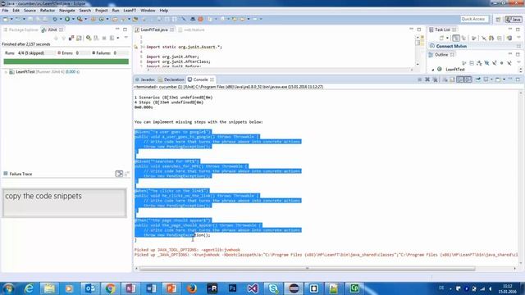Open Firefox from the Windows taskbar

click(191, 288)
